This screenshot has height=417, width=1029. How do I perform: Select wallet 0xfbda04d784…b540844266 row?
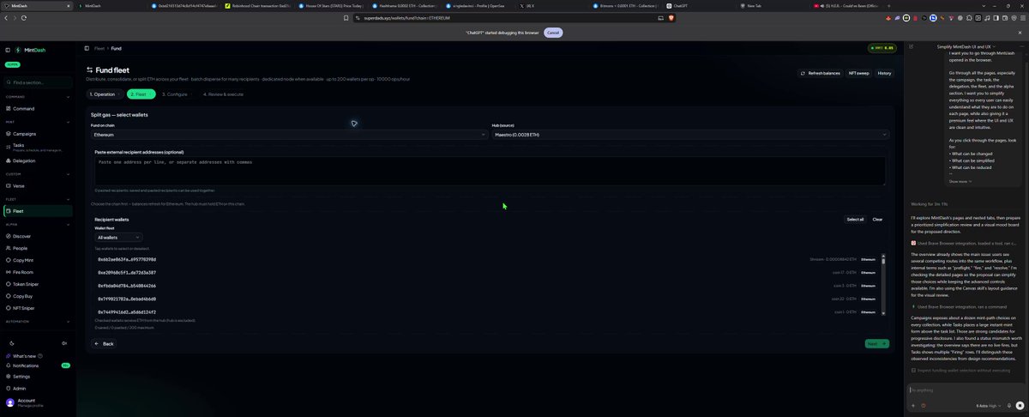tap(486, 286)
